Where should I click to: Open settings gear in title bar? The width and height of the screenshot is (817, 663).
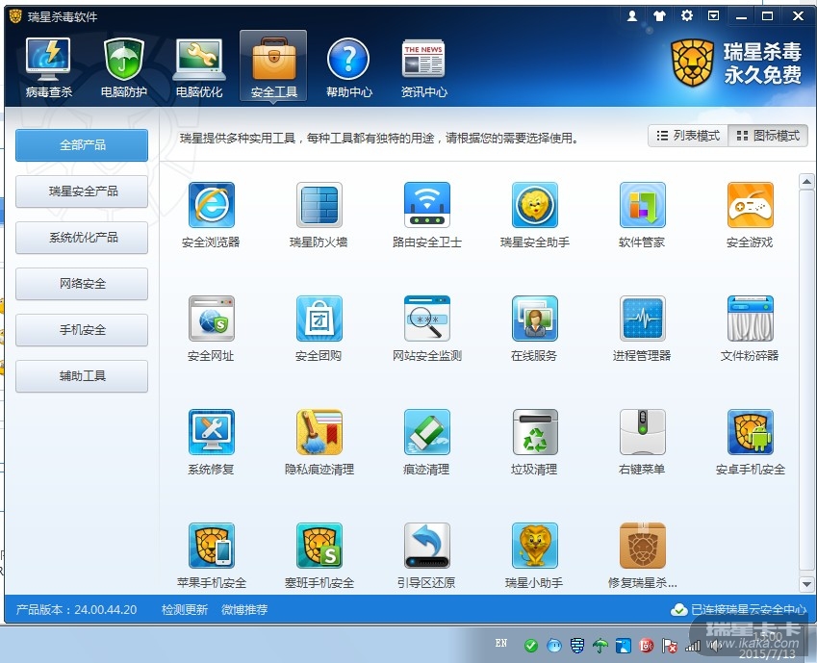687,16
